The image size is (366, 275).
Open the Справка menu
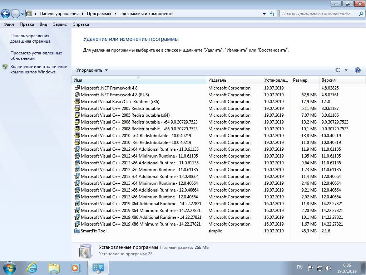pos(80,24)
